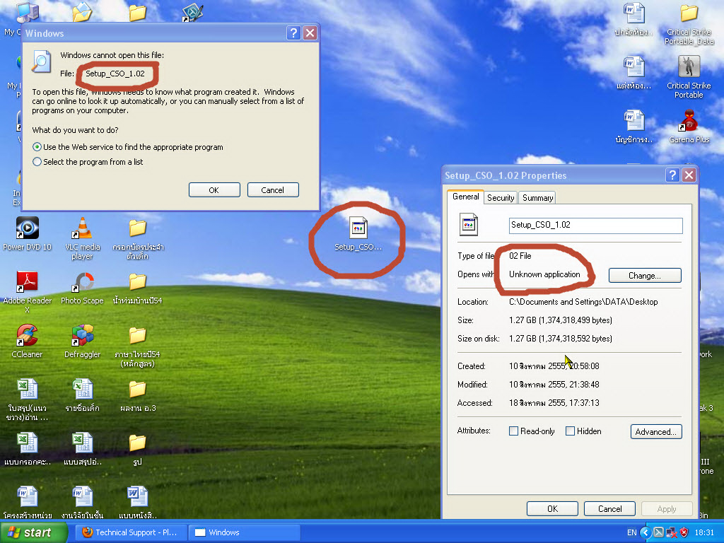Tick the Hidden attribute checkbox
Screen dimensions: 724x543
tap(571, 431)
